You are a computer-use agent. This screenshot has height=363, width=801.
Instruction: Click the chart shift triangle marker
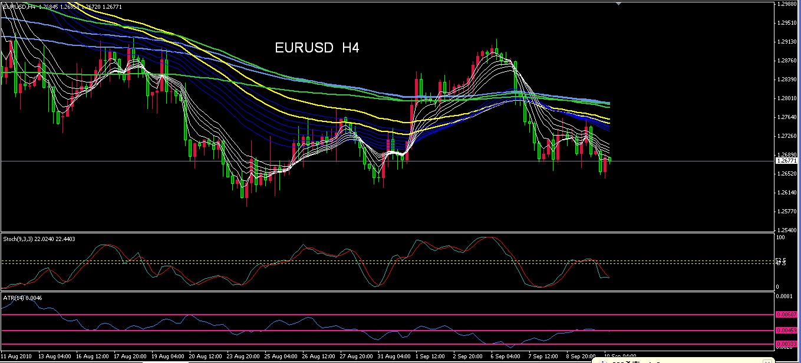coord(618,4)
